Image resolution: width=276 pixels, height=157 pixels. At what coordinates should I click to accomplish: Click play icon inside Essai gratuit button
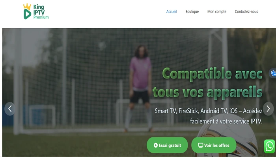point(156,145)
